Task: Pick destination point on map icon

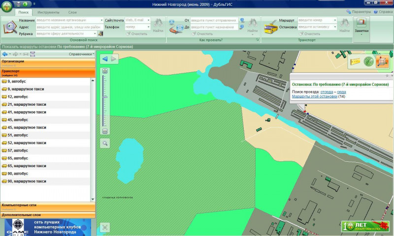Action: [x=242, y=27]
